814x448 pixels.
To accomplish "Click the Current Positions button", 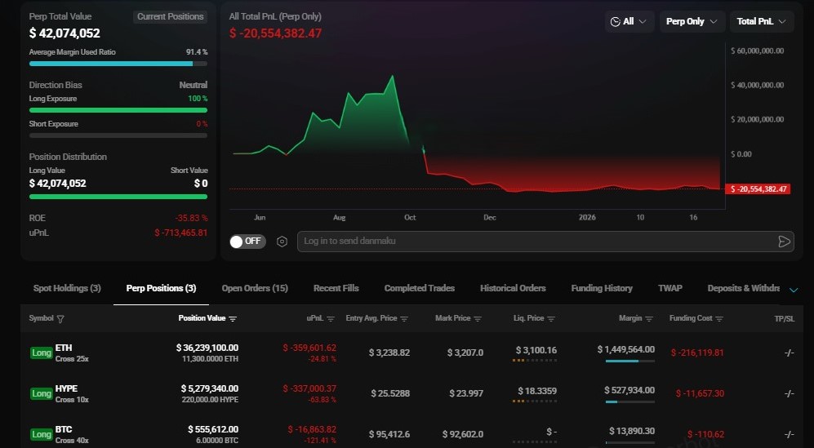I will tap(171, 16).
